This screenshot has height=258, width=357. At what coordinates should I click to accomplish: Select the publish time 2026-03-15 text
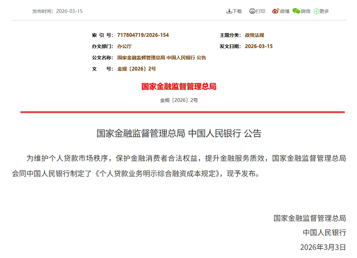click(69, 11)
